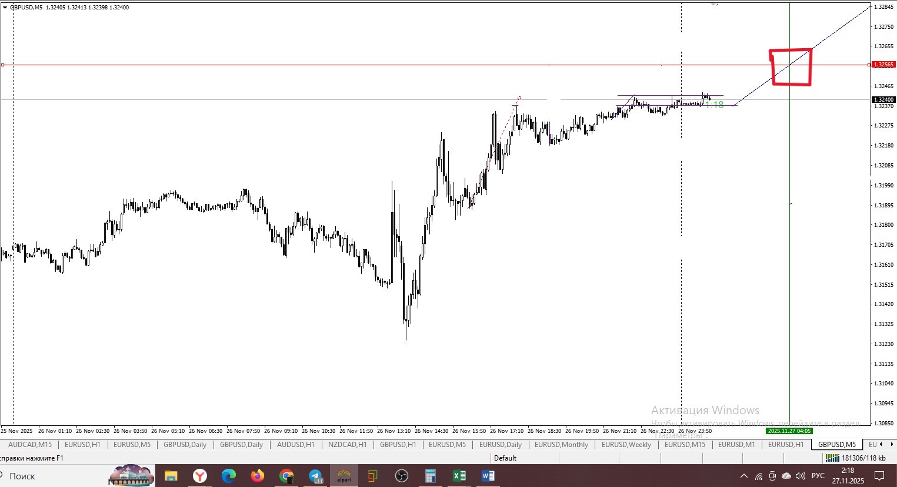Switch to the EURUSD,M1 chart tab
This screenshot has width=897, height=487.
736,445
